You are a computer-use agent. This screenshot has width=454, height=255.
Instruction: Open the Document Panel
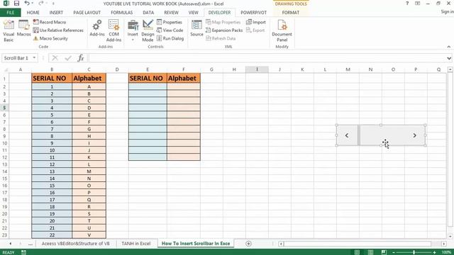[x=282, y=31]
